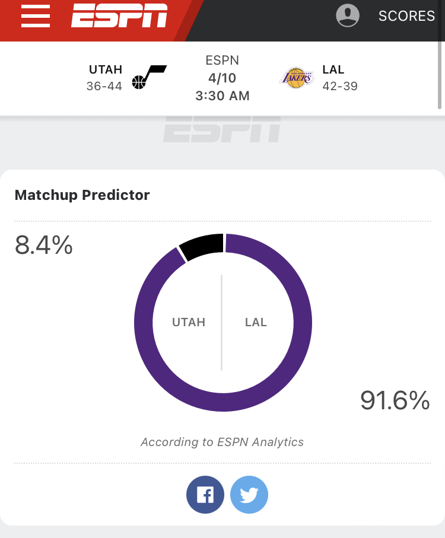
Task: Click the black Utah chart segment
Action: 201,246
